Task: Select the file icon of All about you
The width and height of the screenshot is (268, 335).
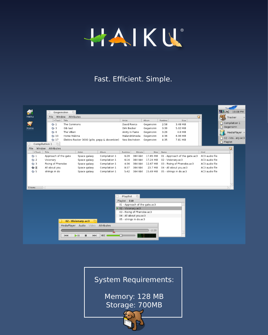Action: (33, 167)
